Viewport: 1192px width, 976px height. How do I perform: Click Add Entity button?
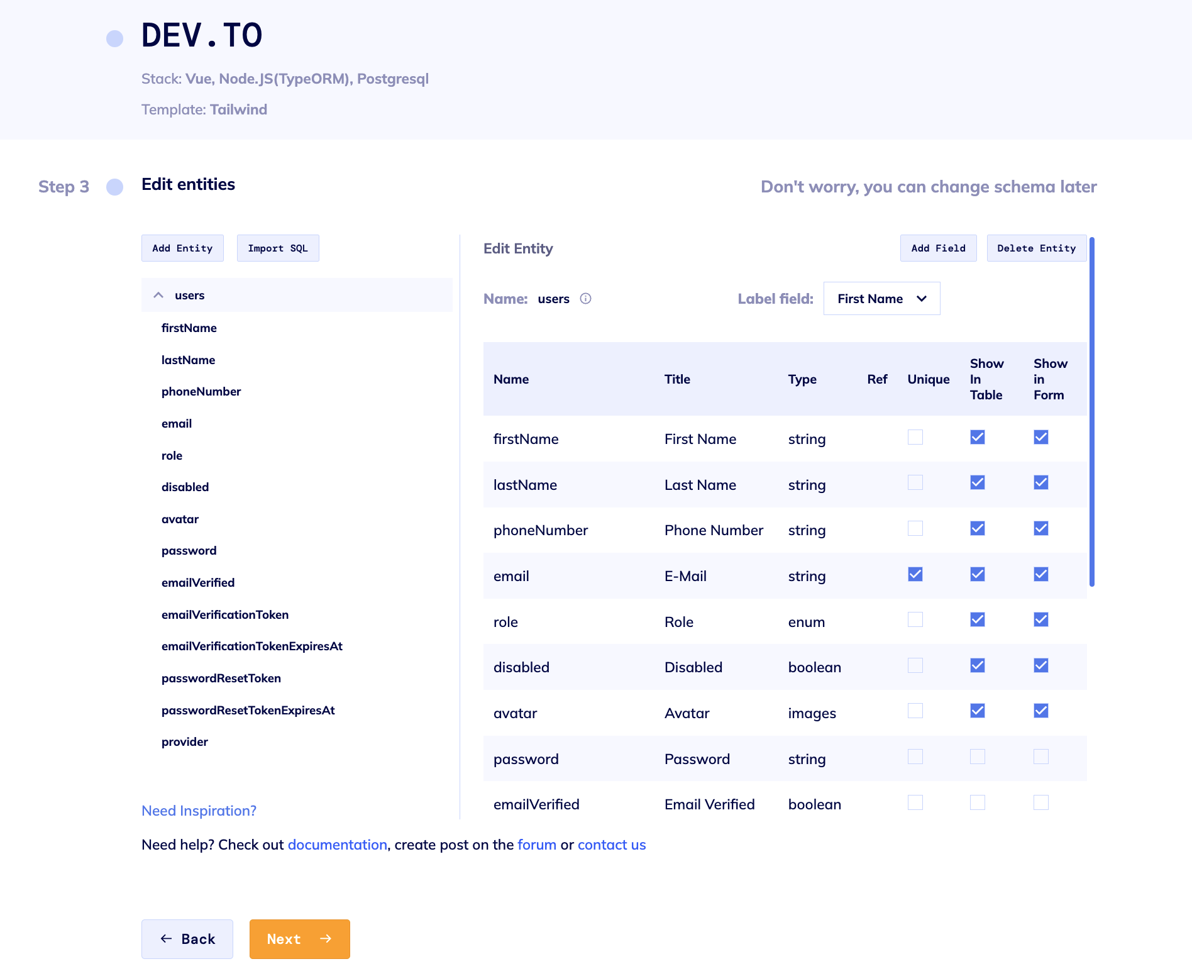pos(182,248)
